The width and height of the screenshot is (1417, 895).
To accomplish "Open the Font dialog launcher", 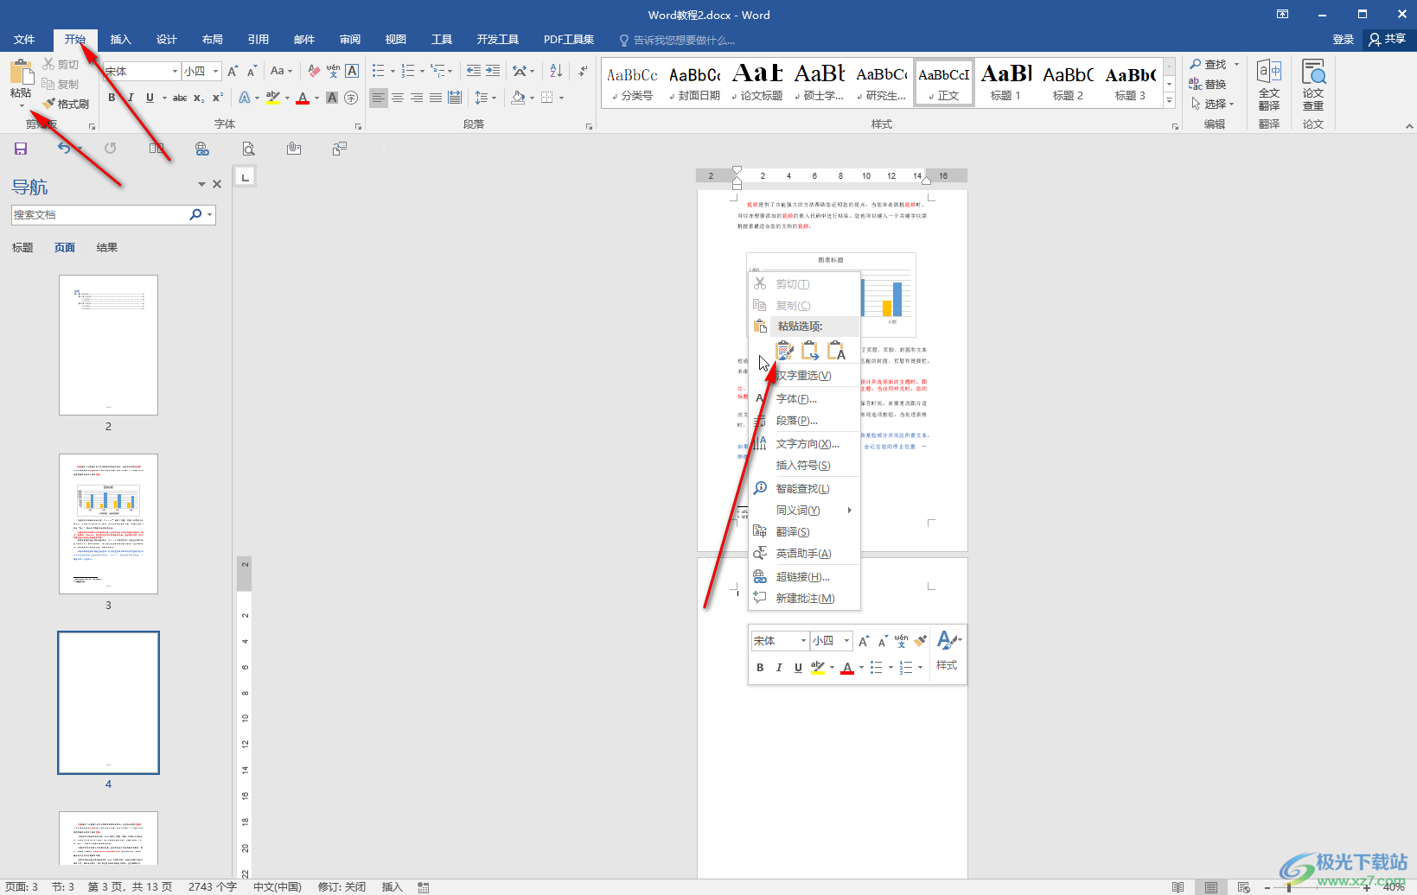I will click(358, 126).
